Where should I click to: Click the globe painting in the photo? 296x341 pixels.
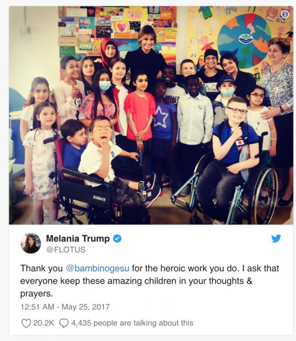tap(244, 38)
